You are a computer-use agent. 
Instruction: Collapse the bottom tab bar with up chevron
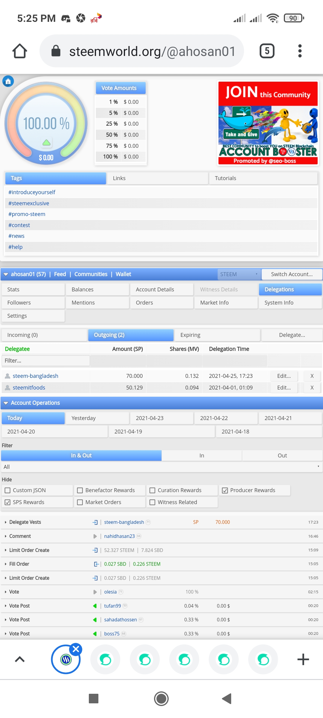pyautogui.click(x=20, y=659)
